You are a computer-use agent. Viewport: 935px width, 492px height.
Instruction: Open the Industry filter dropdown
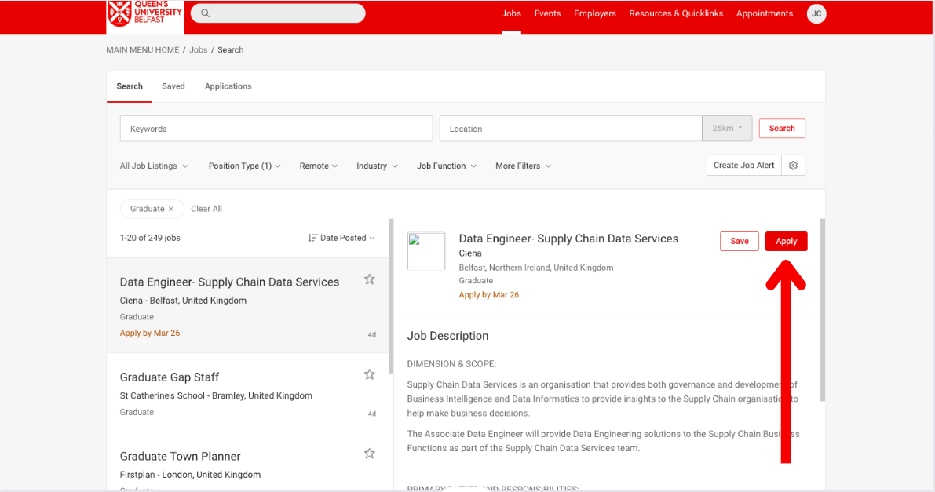377,166
